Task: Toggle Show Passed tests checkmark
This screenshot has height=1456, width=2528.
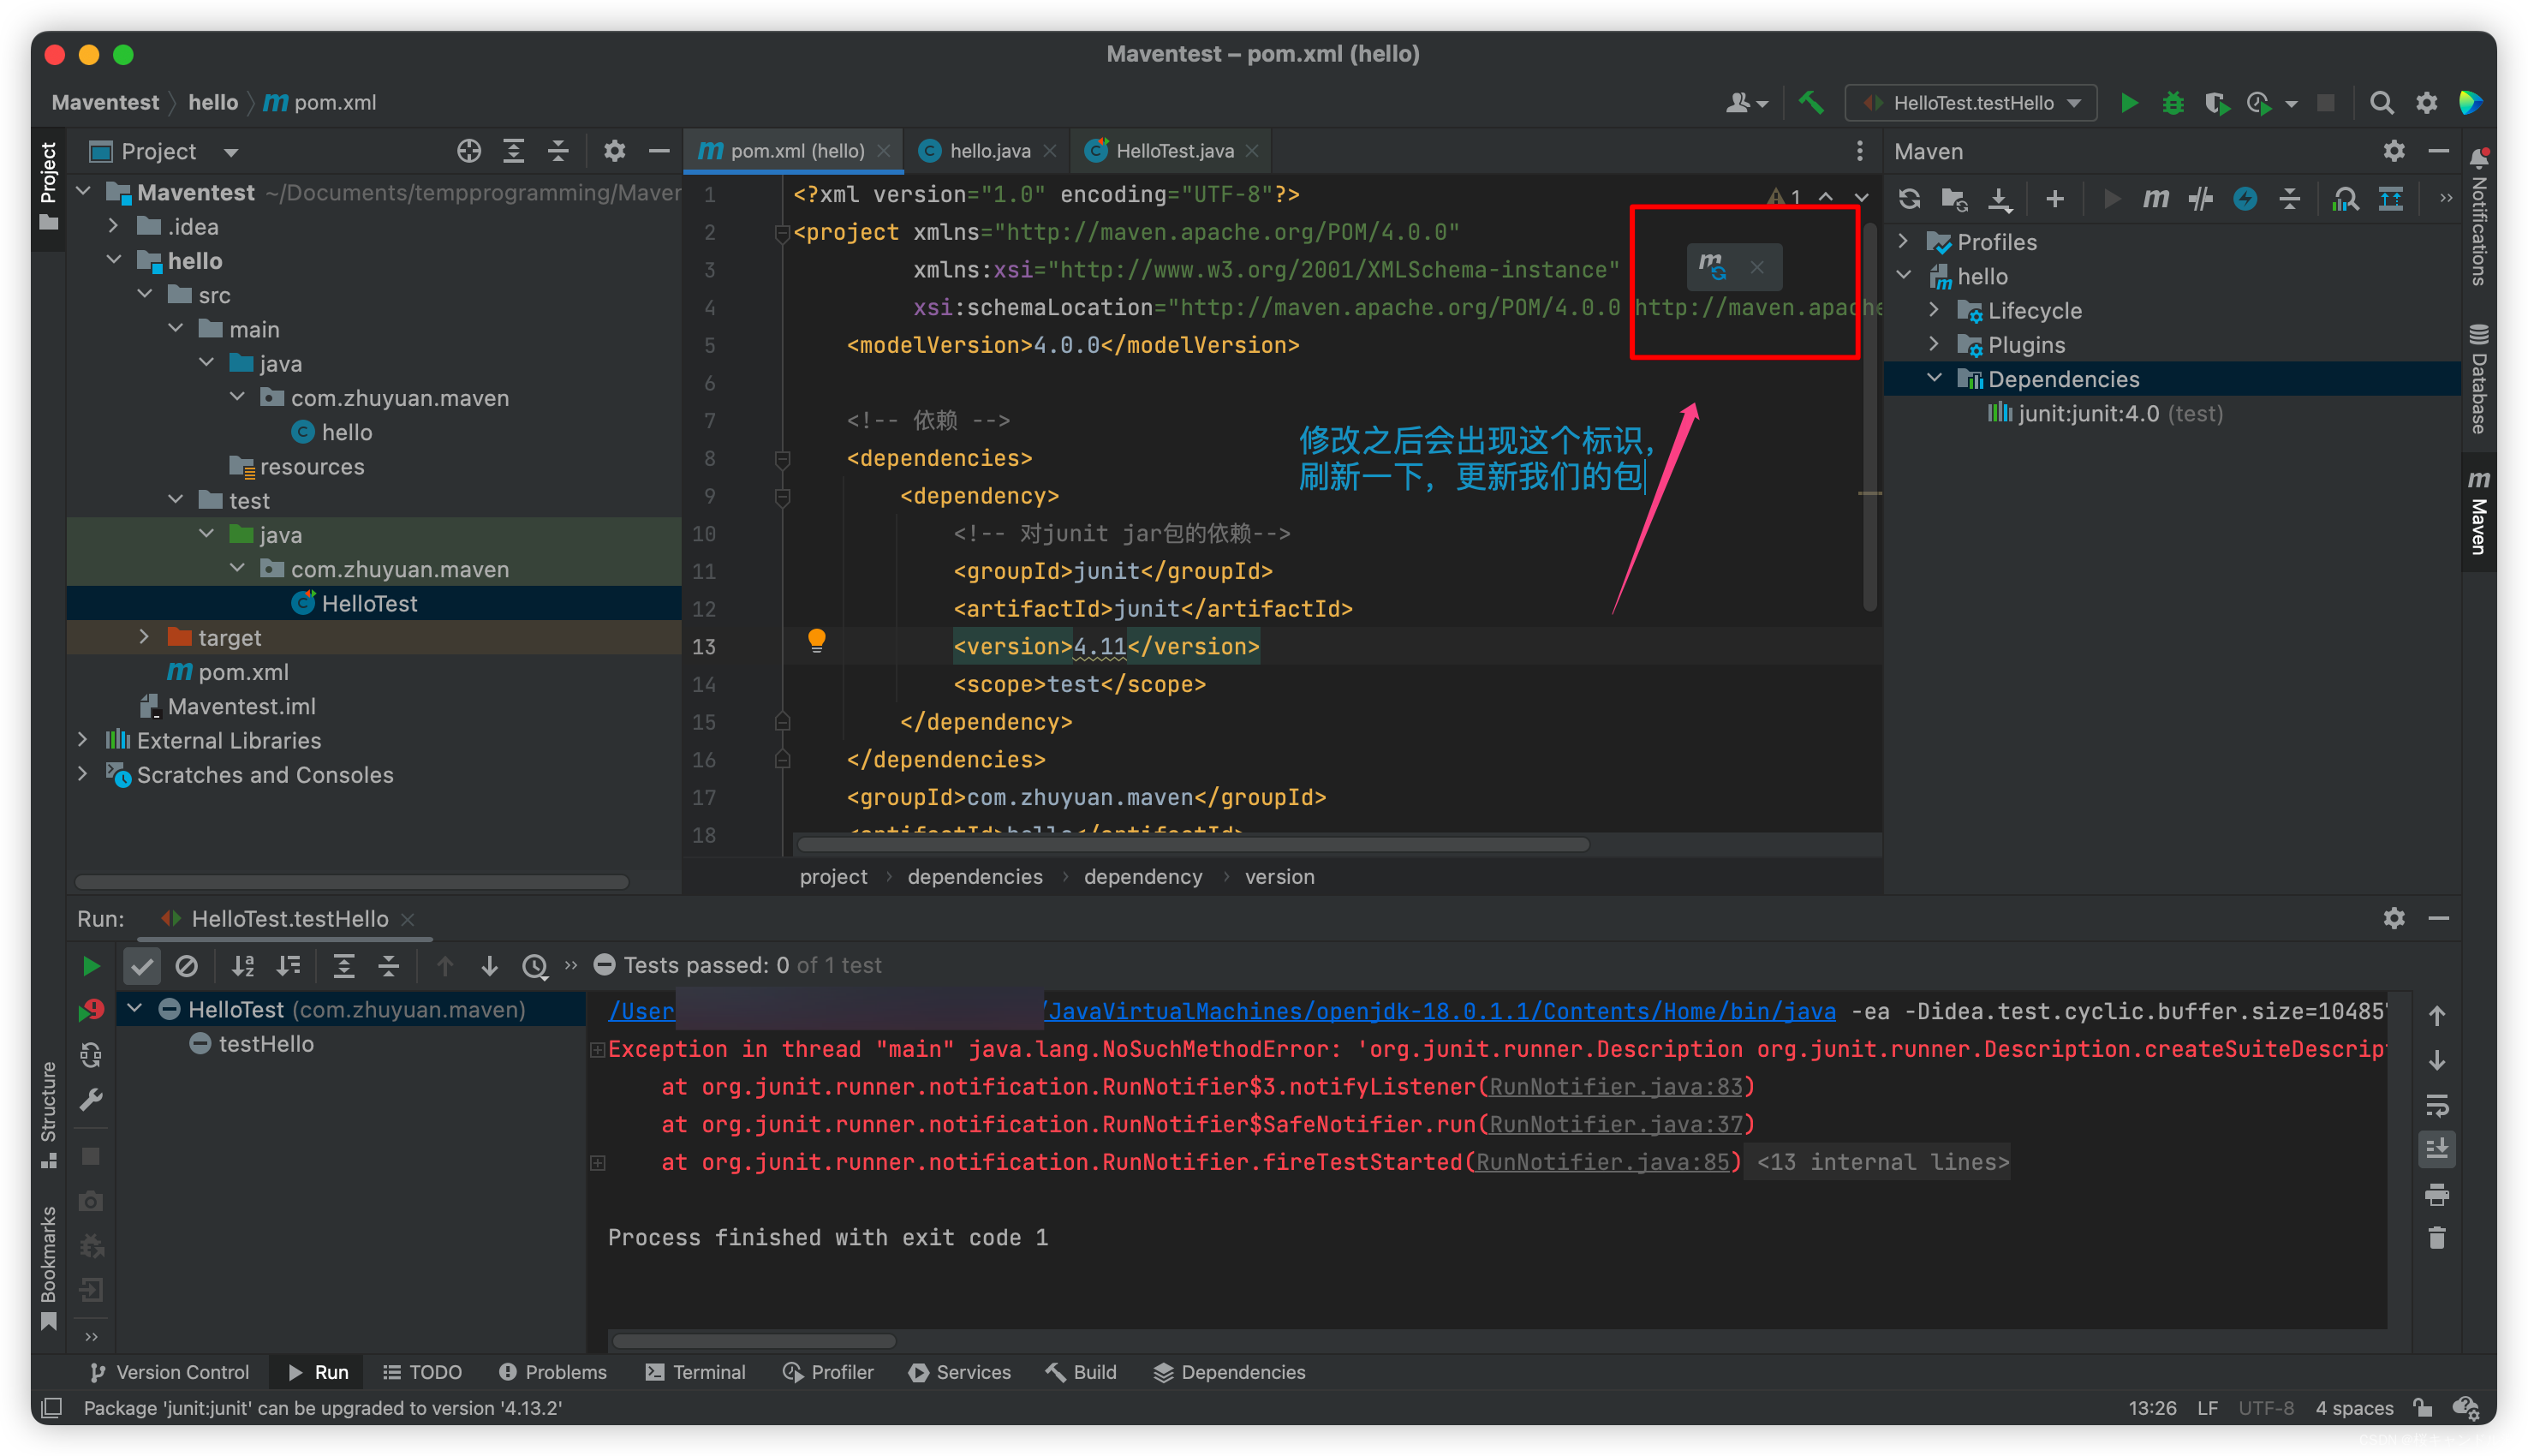Action: [142, 965]
